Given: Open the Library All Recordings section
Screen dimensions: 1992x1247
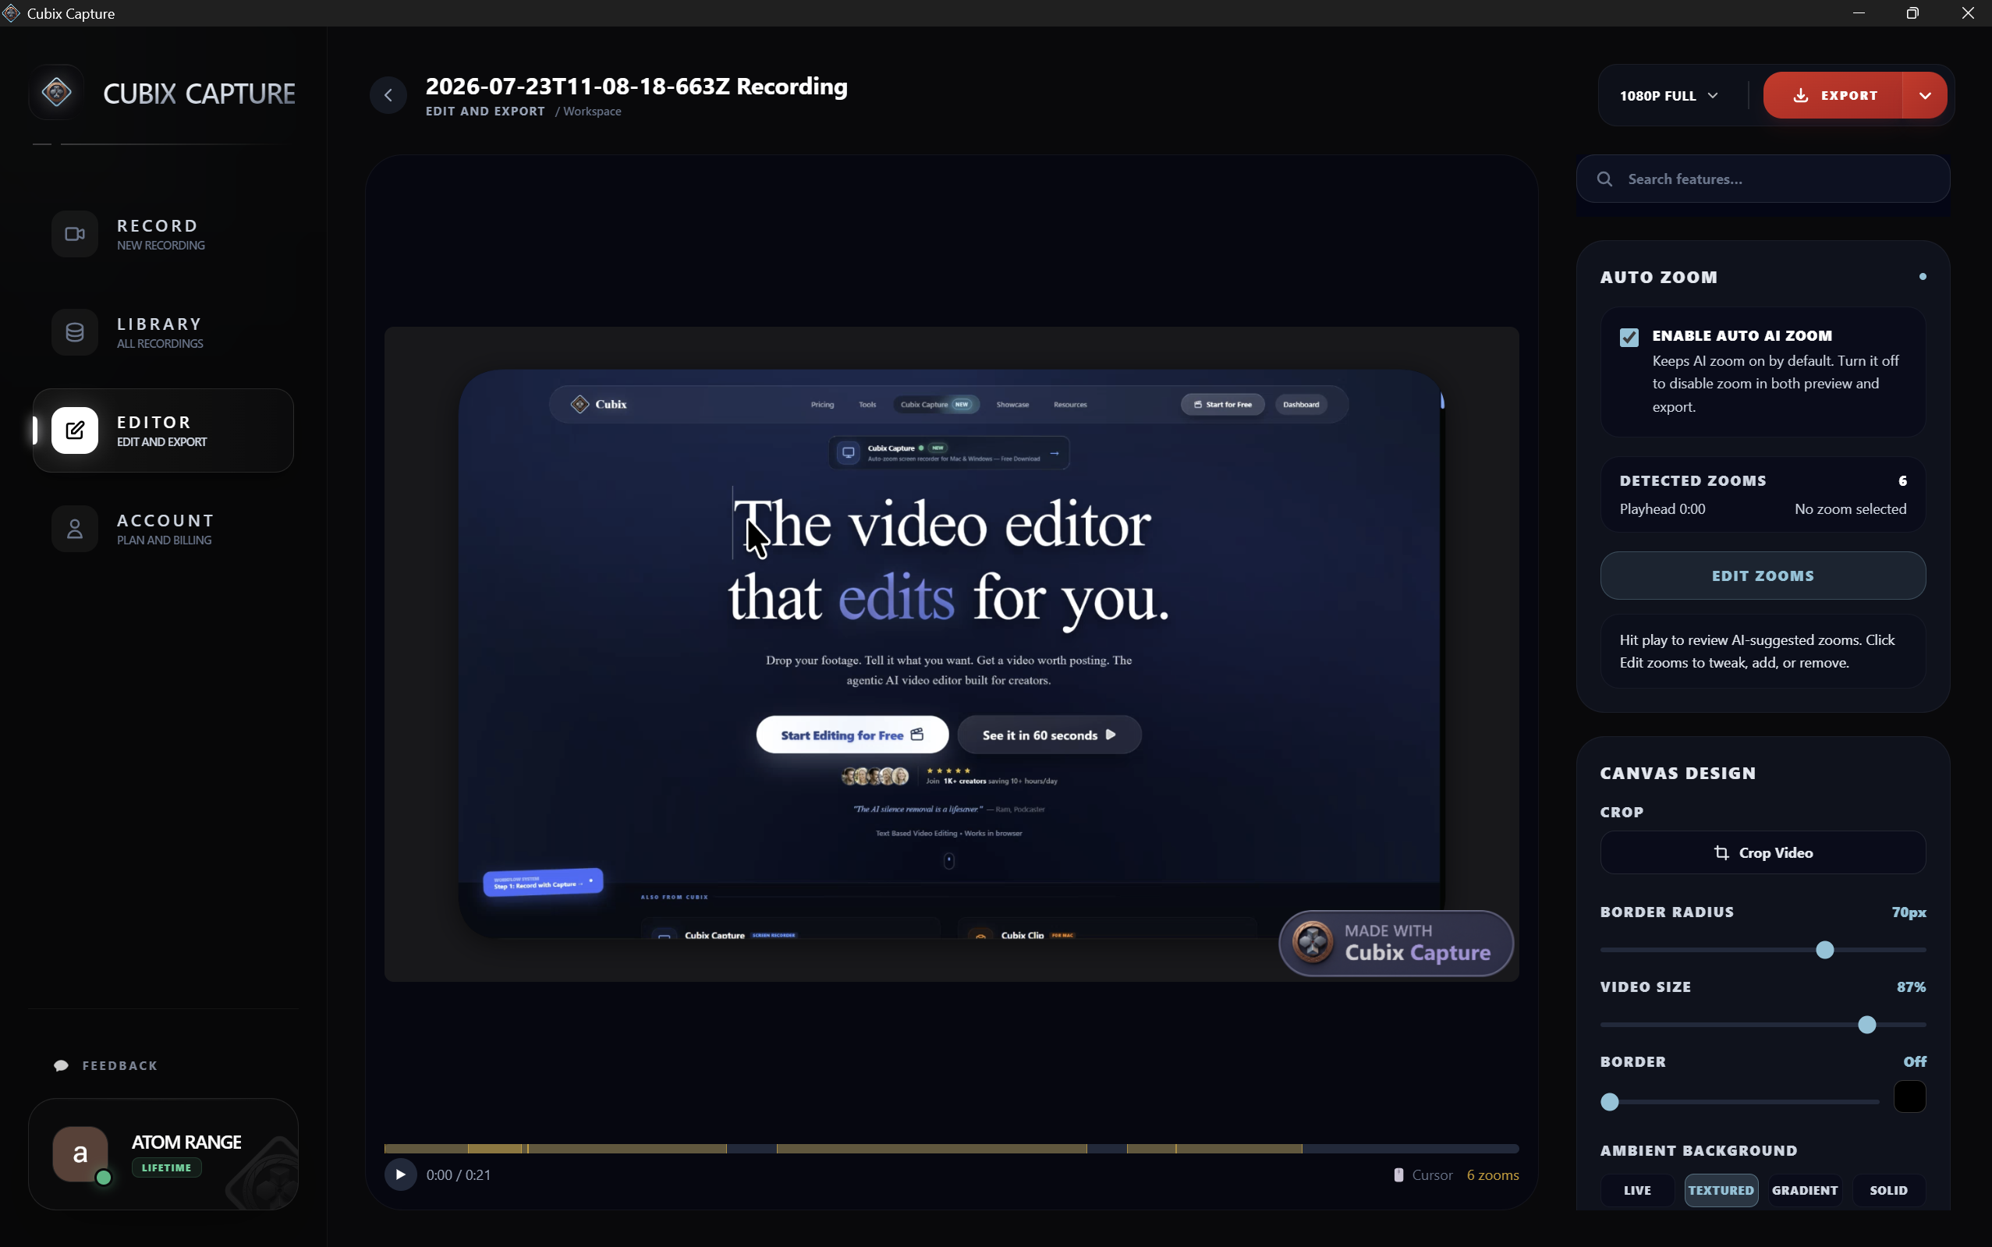Looking at the screenshot, I should pyautogui.click(x=162, y=332).
